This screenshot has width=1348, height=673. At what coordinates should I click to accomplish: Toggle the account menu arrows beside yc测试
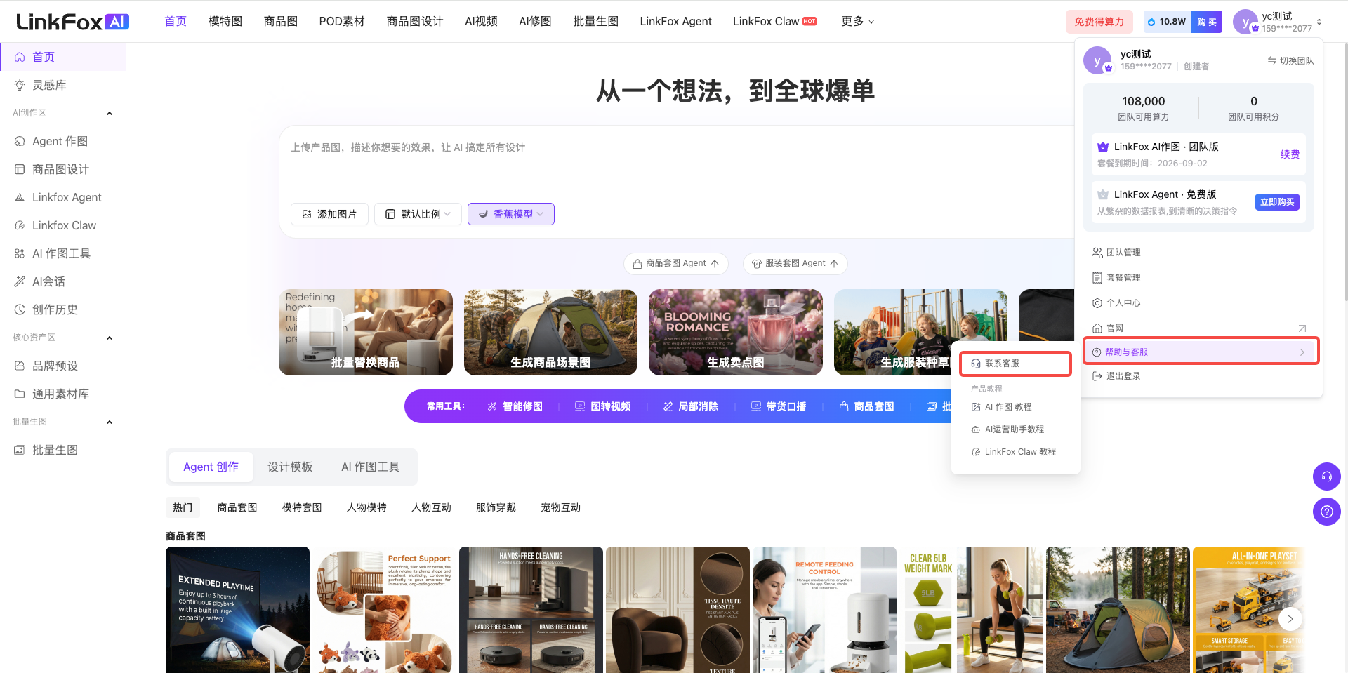tap(1319, 22)
